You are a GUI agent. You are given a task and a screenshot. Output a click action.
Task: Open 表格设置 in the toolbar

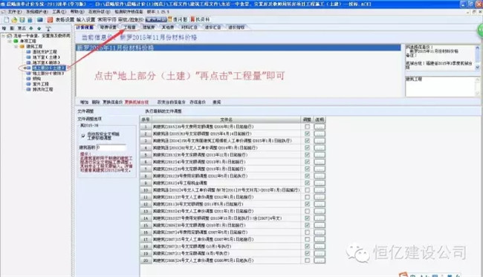[65, 19]
